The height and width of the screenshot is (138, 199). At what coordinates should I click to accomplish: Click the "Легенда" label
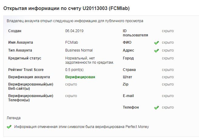point(14,118)
